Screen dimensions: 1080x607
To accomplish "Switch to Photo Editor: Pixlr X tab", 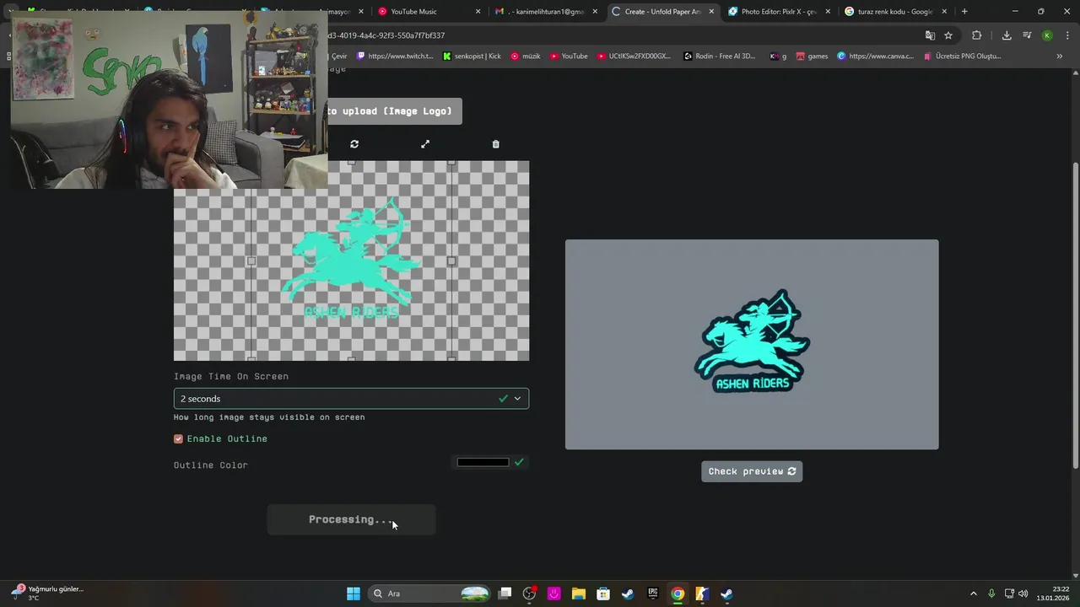I will [778, 12].
